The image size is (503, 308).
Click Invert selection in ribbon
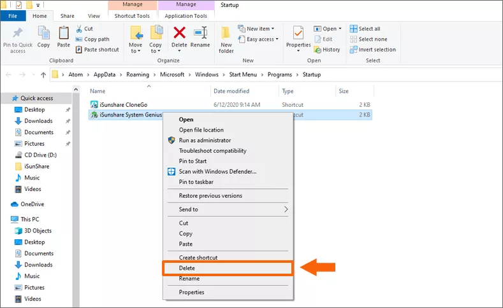pos(373,50)
